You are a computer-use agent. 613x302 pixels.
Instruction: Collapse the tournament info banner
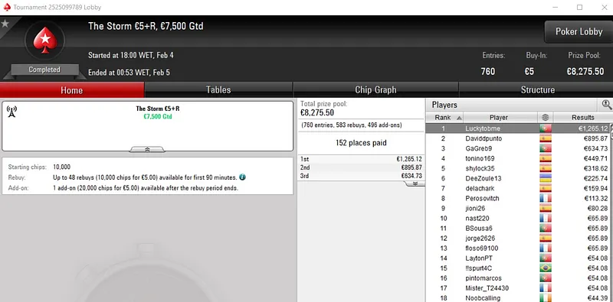pyautogui.click(x=147, y=149)
